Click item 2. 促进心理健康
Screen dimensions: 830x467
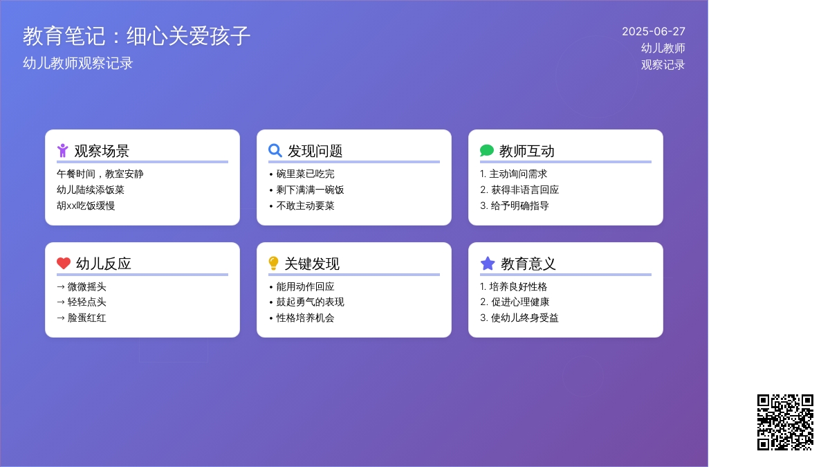tap(515, 302)
